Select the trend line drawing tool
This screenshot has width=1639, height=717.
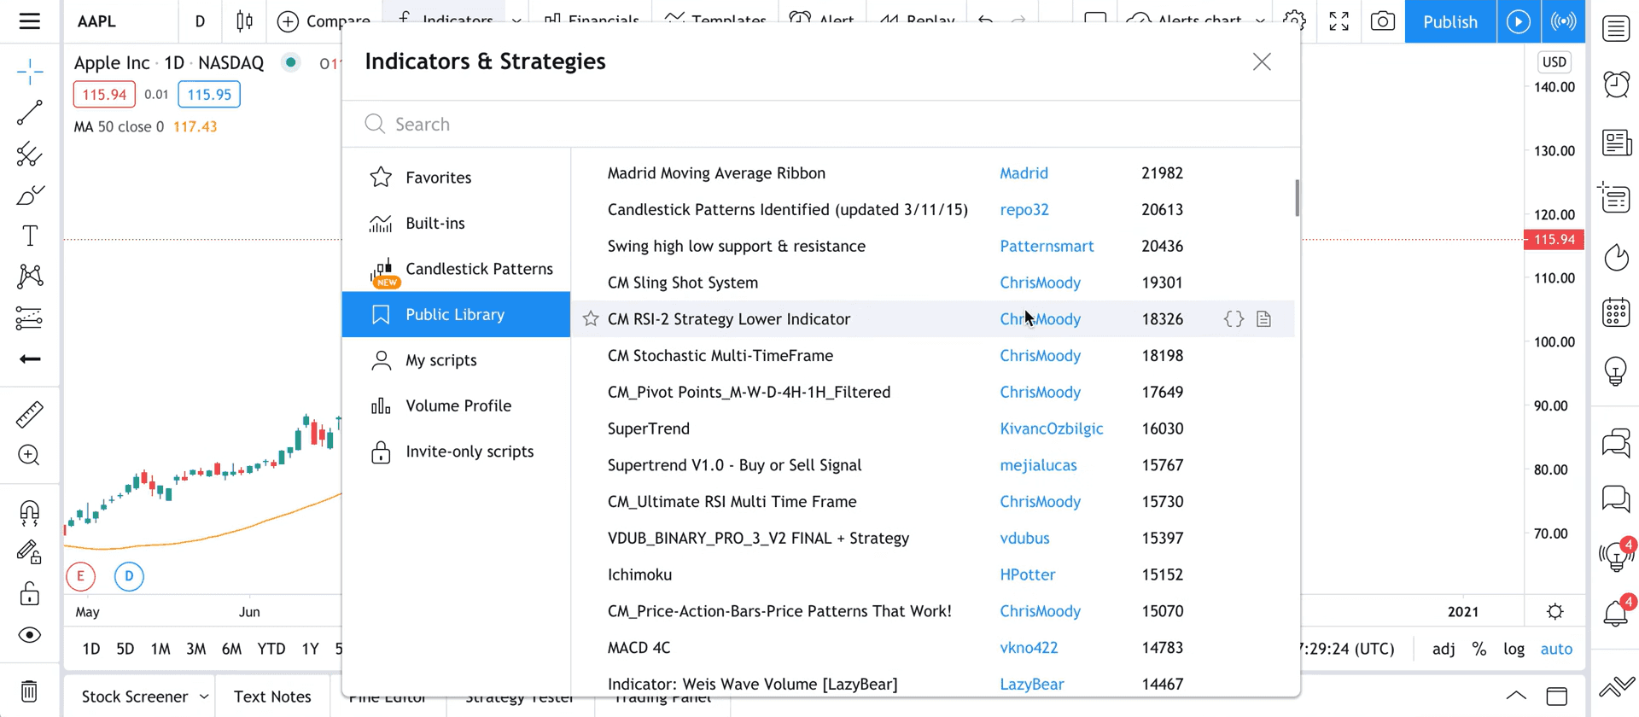coord(30,113)
